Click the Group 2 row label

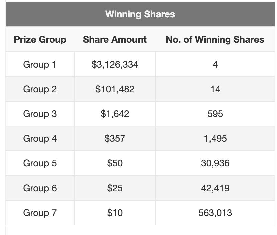click(x=40, y=89)
